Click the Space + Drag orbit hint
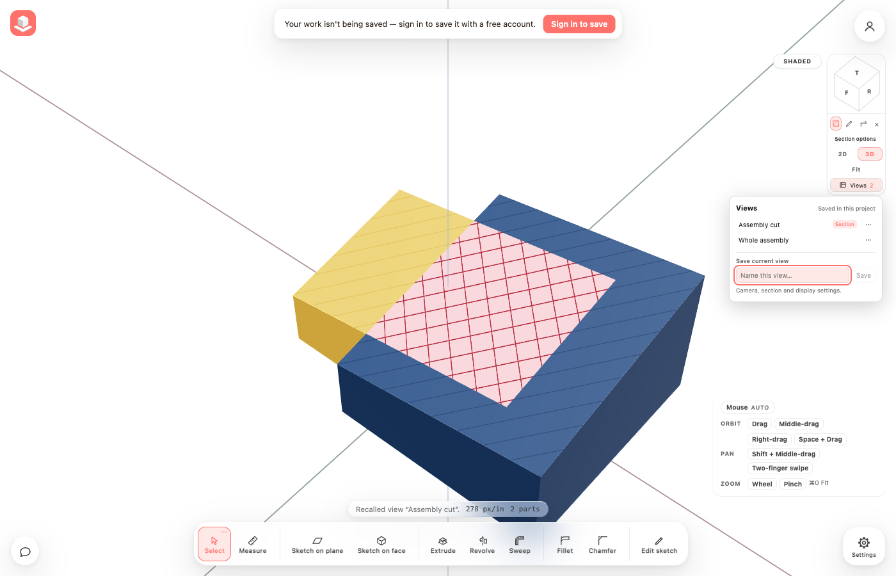This screenshot has height=576, width=896. (x=820, y=440)
